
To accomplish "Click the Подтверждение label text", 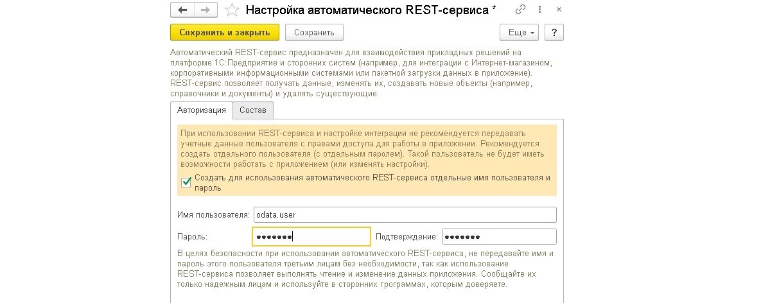I will 407,237.
